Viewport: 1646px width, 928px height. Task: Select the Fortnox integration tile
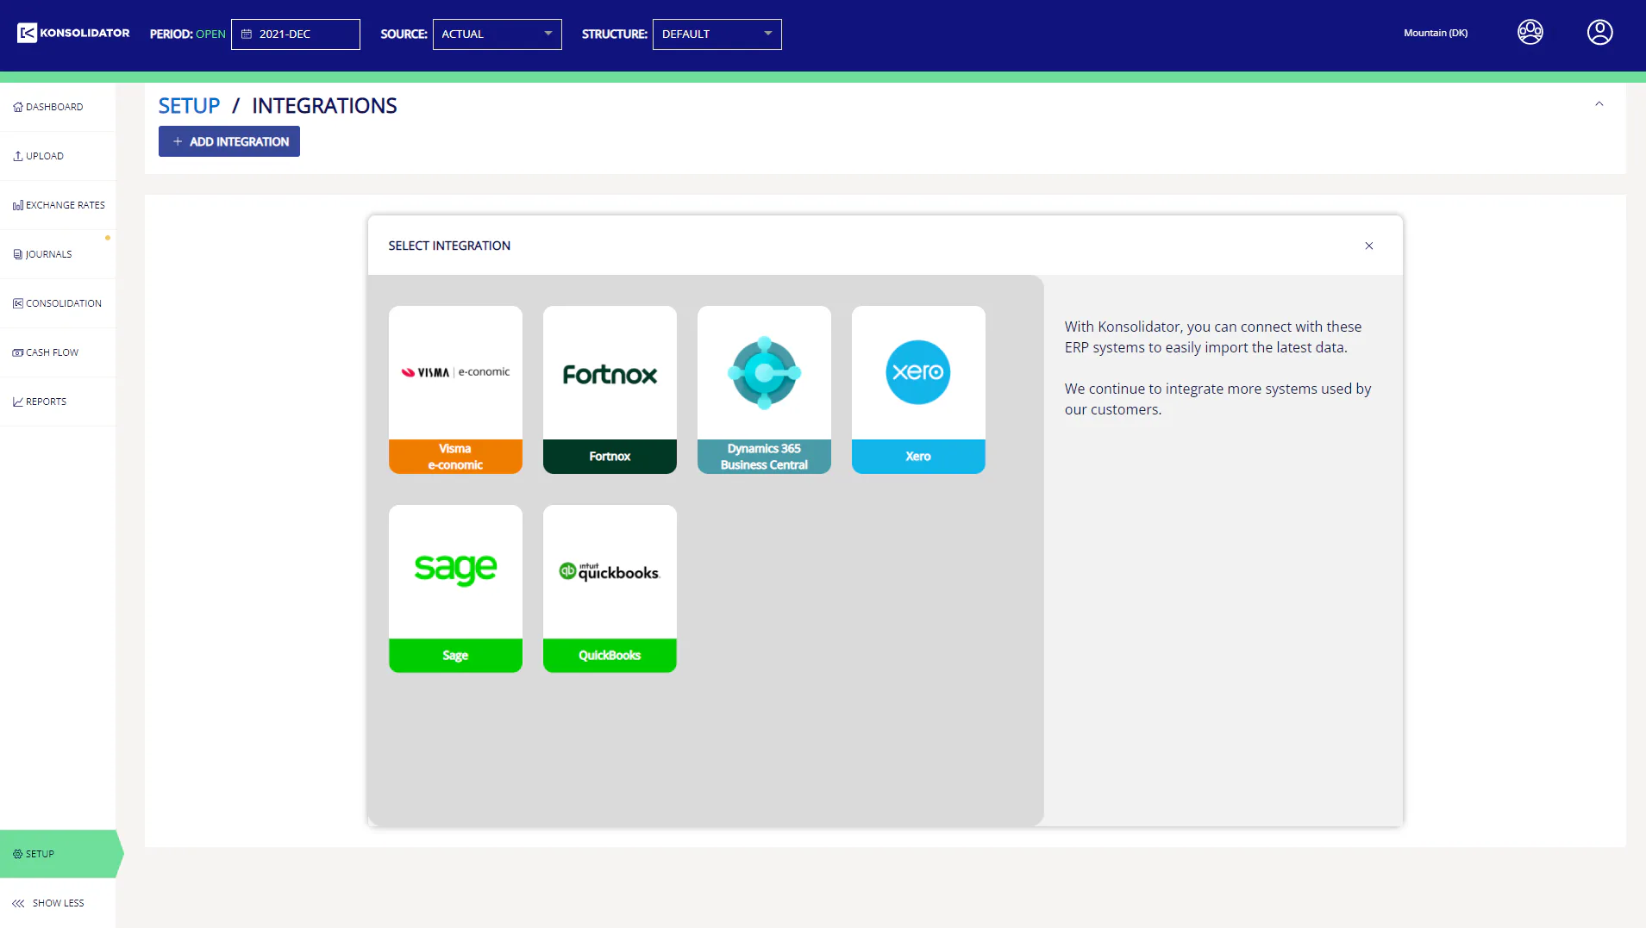coord(610,389)
